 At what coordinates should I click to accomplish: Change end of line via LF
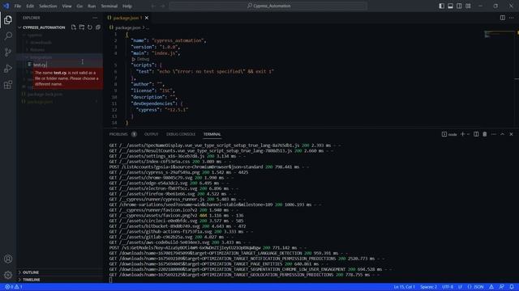[460, 287]
